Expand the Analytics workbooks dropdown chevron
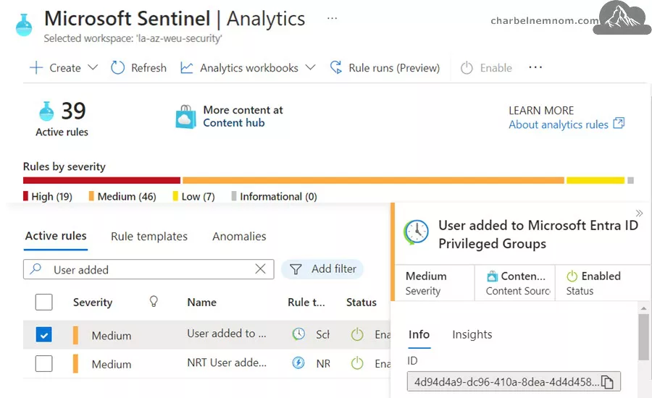This screenshot has width=652, height=398. [310, 67]
